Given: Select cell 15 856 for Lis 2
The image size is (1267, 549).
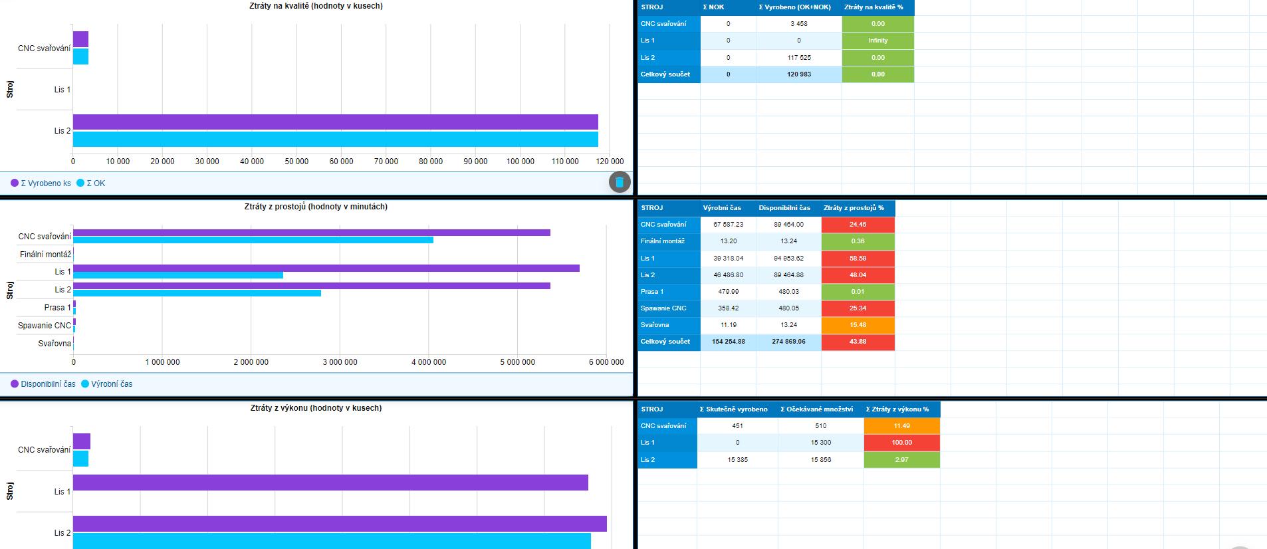Looking at the screenshot, I should (x=821, y=460).
